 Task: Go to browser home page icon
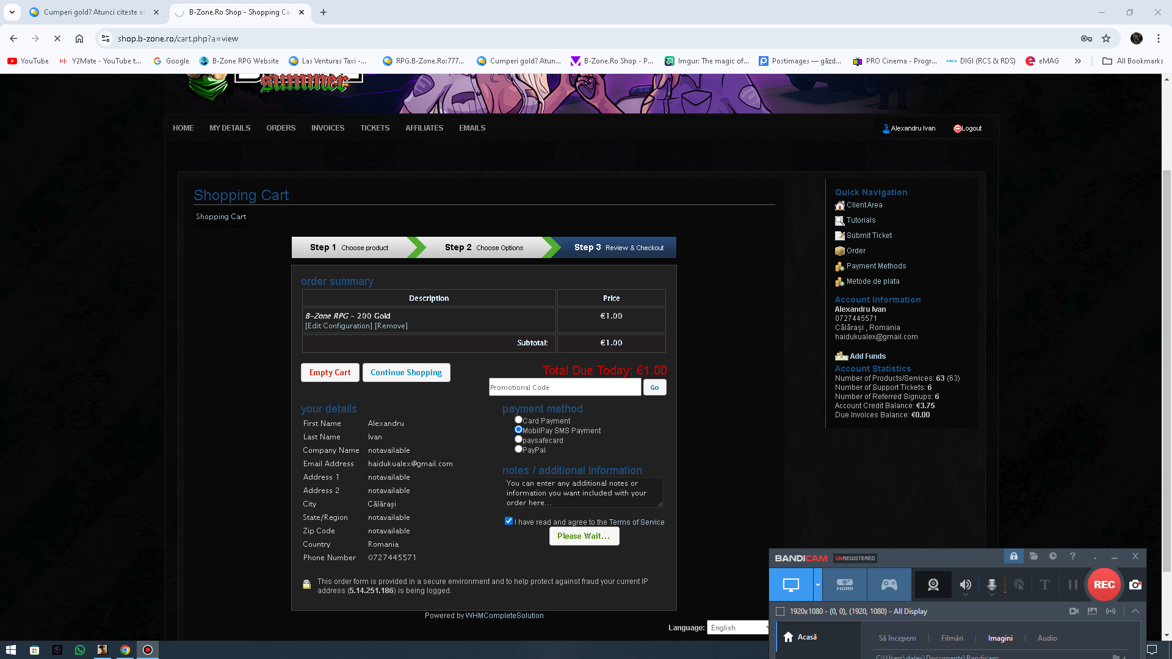click(79, 38)
